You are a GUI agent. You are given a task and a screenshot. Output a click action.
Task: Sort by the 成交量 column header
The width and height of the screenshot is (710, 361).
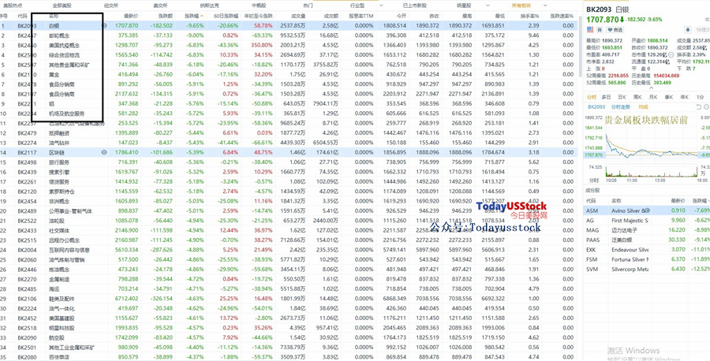point(298,16)
